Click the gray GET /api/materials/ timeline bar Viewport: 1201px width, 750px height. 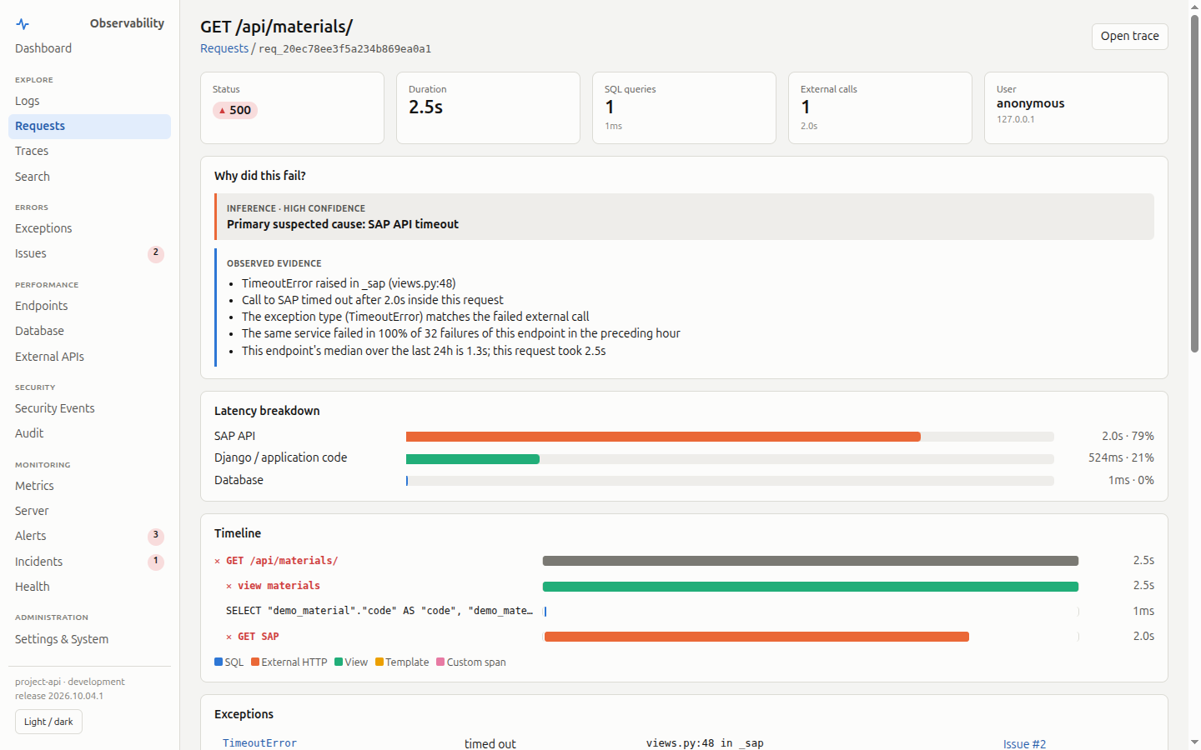[811, 561]
